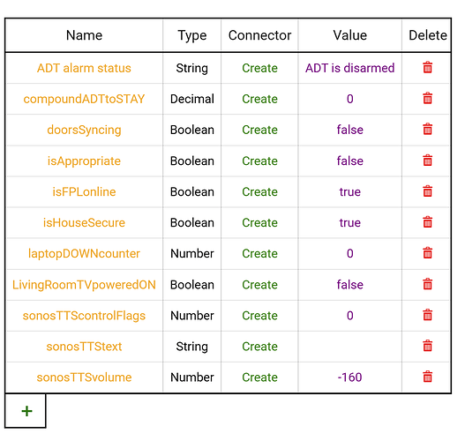Image resolution: width=465 pixels, height=441 pixels.
Task: Delete the ADT alarm status variable
Action: pyautogui.click(x=427, y=68)
